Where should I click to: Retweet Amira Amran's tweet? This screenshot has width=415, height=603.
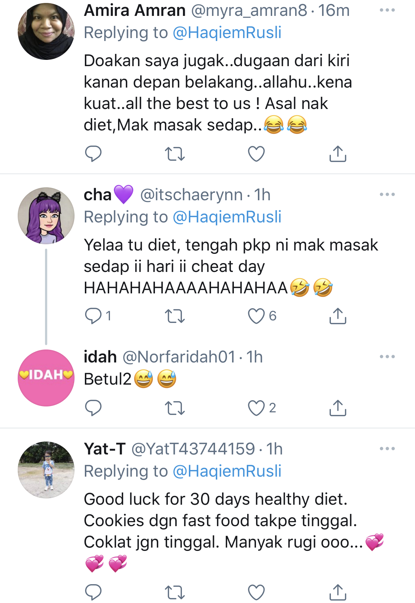point(174,154)
